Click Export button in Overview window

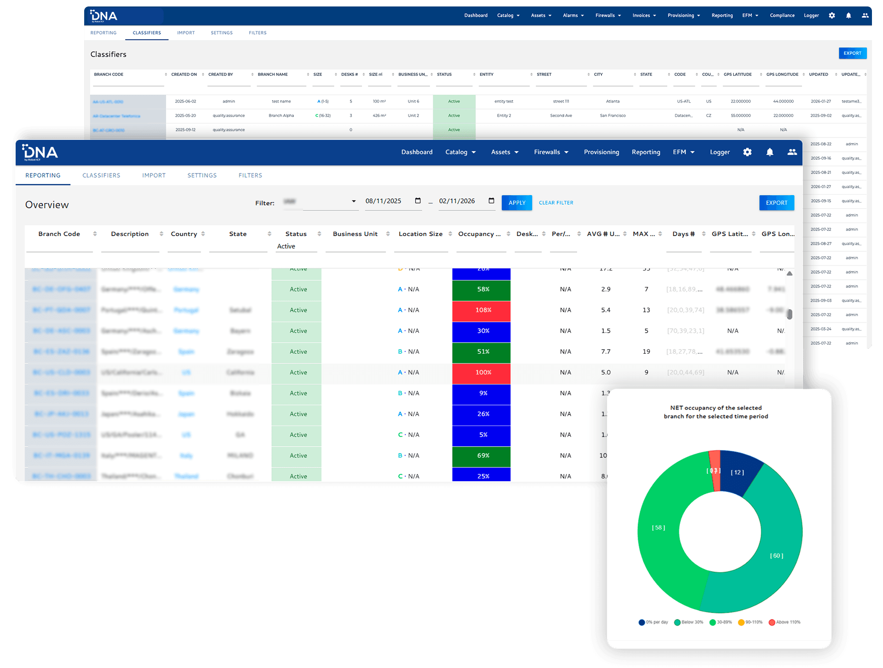click(x=776, y=203)
